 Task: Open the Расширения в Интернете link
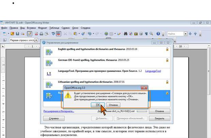tap(59, 111)
